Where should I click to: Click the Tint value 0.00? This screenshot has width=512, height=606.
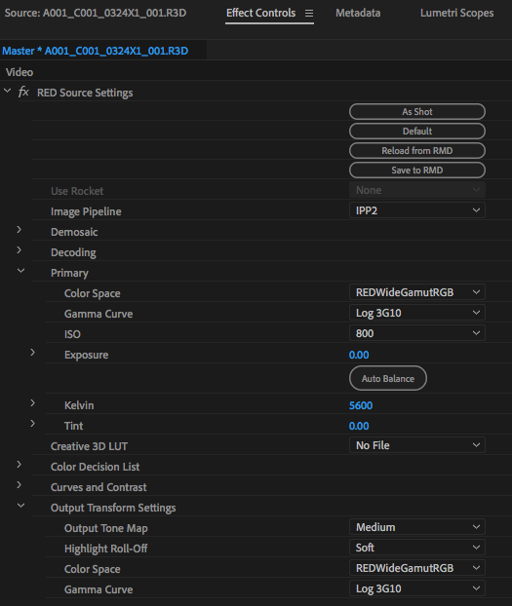359,426
